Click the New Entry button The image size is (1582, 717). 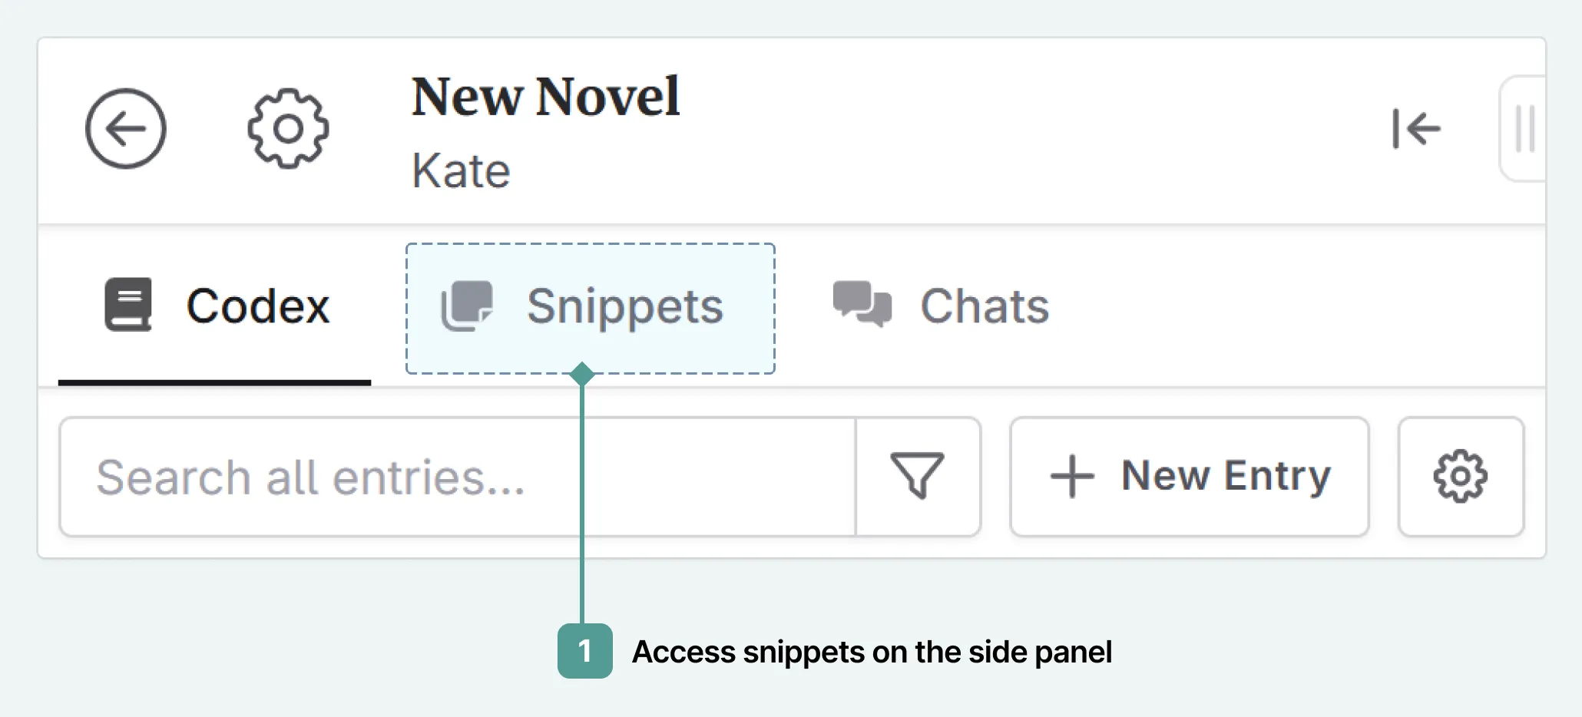(x=1189, y=476)
